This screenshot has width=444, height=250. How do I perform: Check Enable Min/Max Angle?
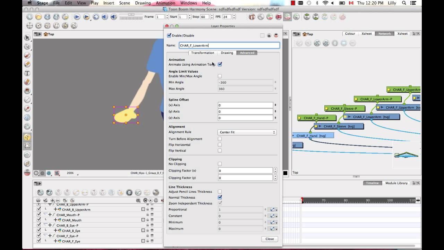(220, 76)
